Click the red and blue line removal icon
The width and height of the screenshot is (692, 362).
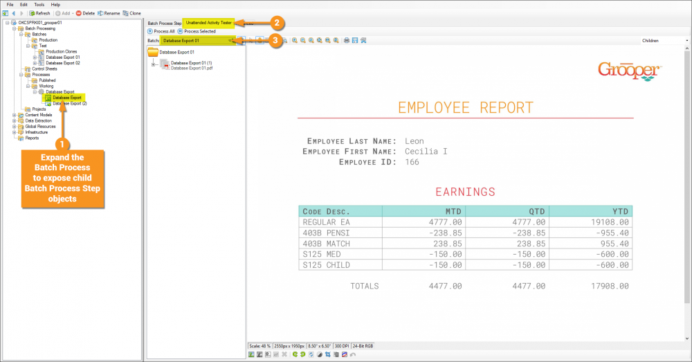(344, 354)
